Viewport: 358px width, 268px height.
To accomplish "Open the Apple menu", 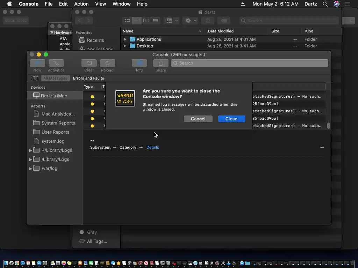I will coord(9,4).
